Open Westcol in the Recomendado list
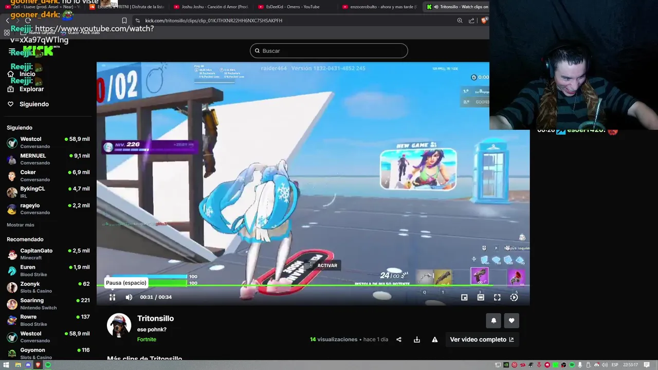658x370 pixels. pos(48,337)
